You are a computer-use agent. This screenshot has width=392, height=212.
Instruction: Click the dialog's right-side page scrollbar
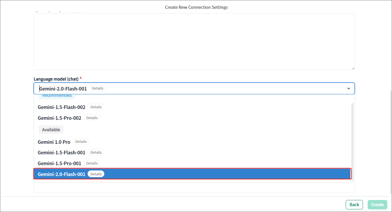point(391,142)
